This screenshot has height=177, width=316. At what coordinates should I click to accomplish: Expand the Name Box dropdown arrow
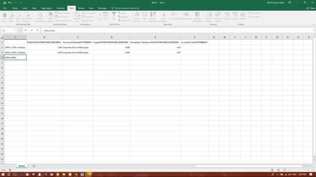pos(15,30)
